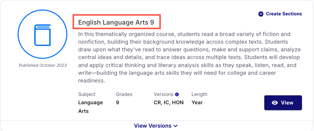Screen dimensions: 314x131
Task: Click the Language Arts subject value
Action: [x=90, y=107]
